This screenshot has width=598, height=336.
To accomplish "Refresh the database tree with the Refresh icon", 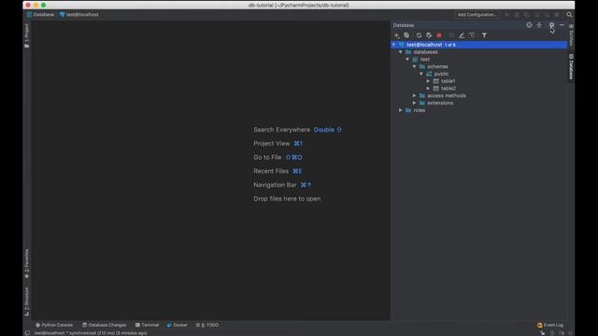I will pyautogui.click(x=420, y=35).
